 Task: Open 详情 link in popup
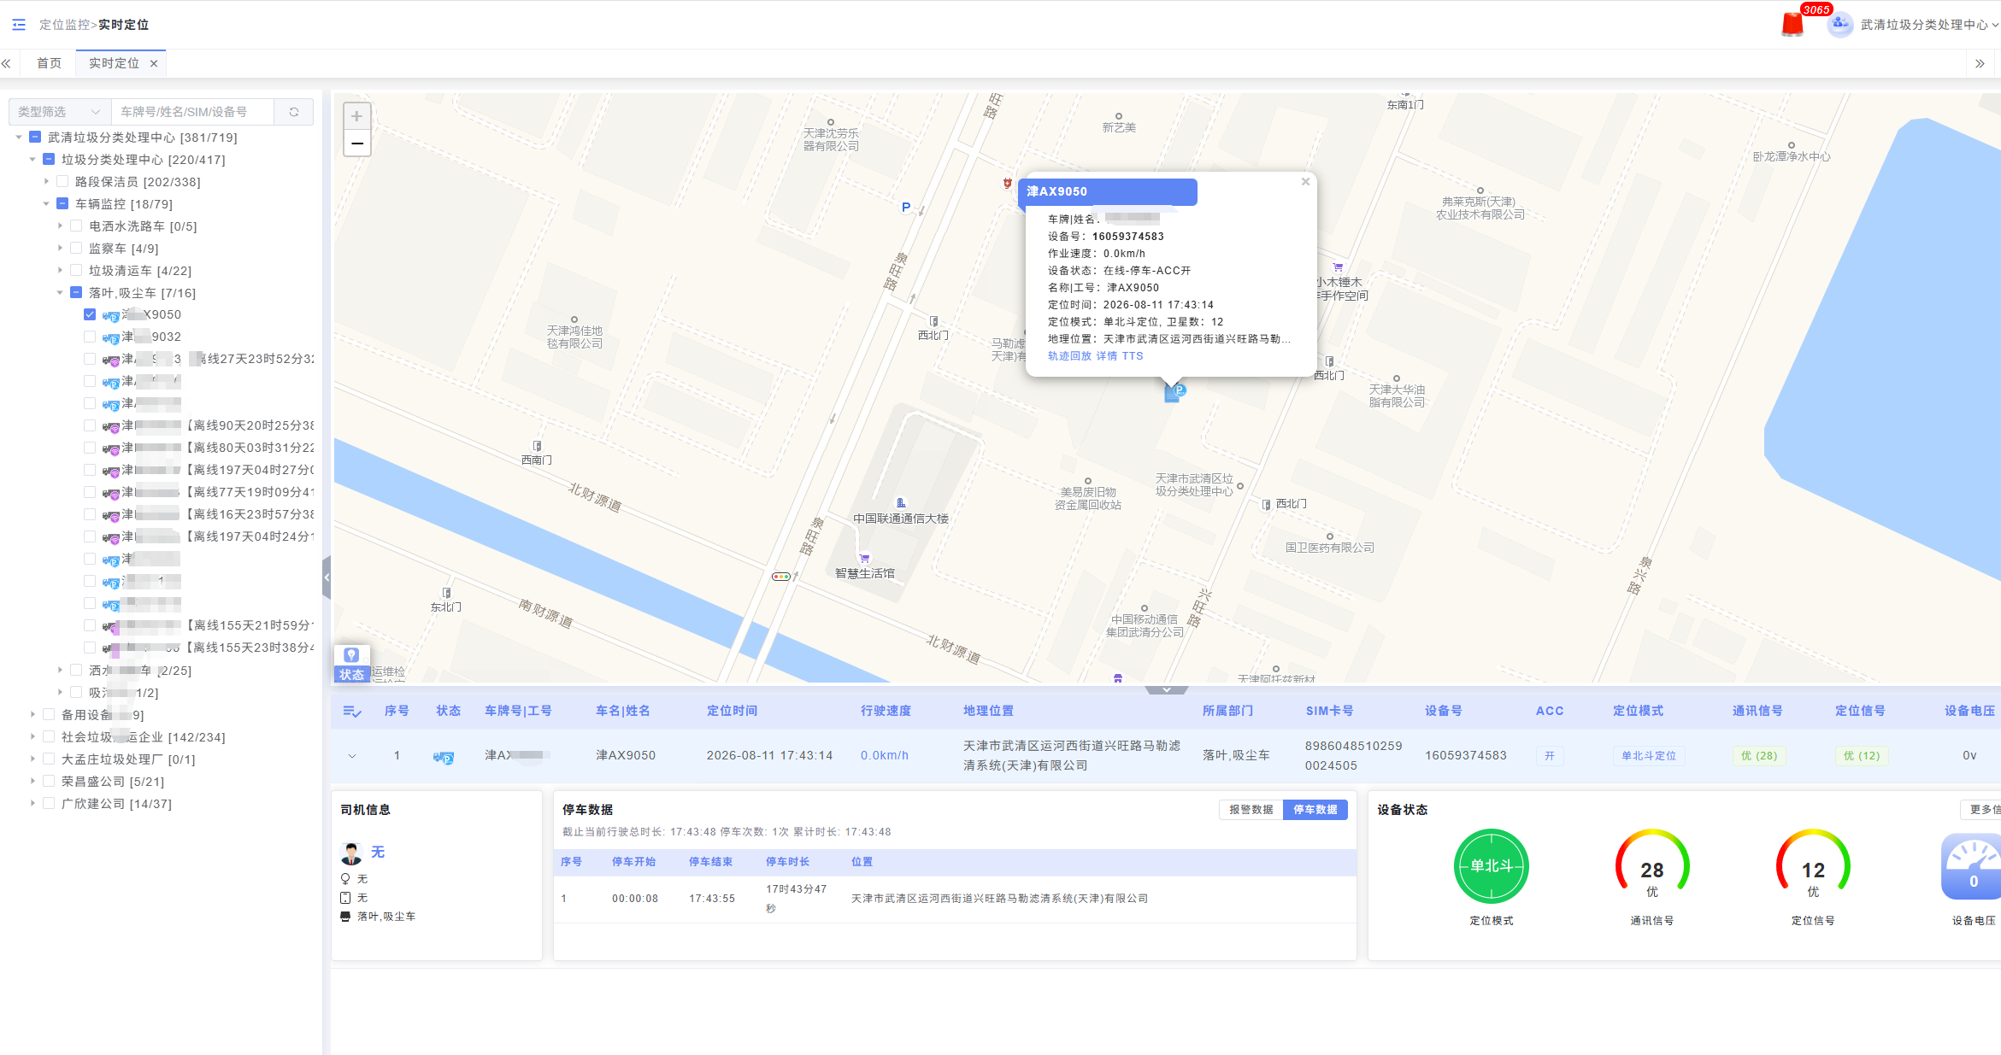coord(1106,356)
